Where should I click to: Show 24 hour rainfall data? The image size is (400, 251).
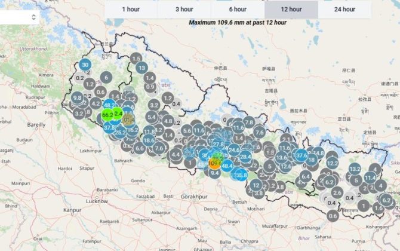[344, 9]
